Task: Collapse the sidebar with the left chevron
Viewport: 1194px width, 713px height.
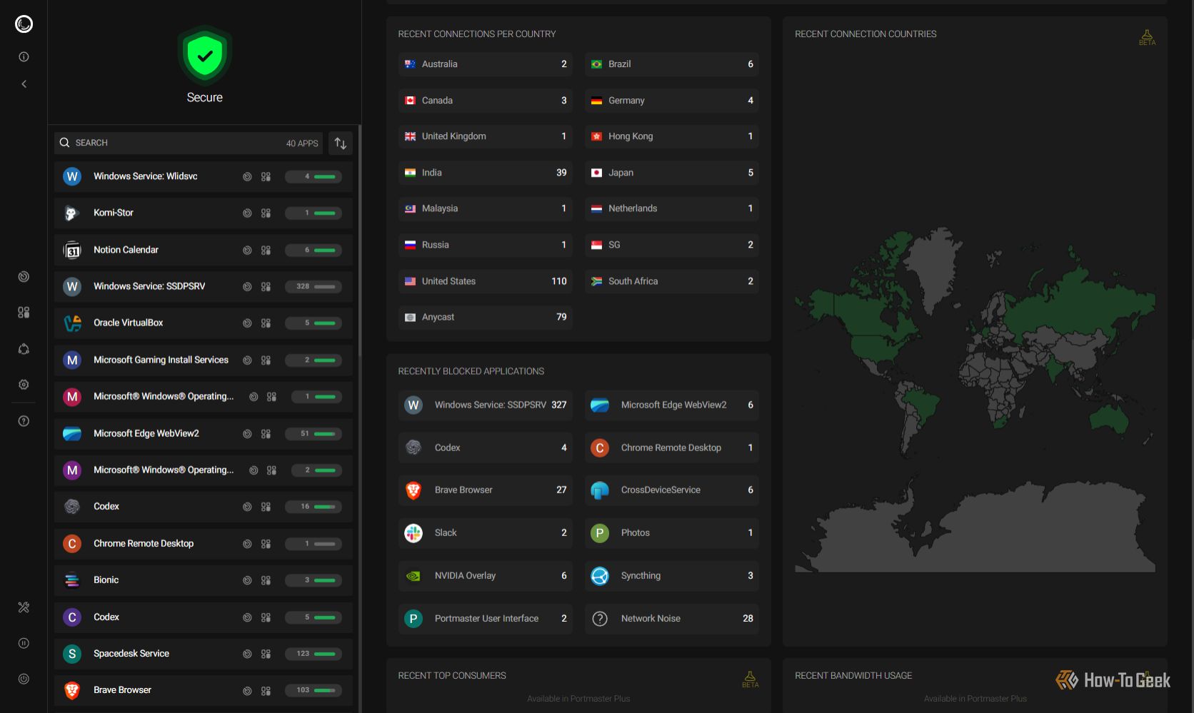Action: tap(24, 84)
